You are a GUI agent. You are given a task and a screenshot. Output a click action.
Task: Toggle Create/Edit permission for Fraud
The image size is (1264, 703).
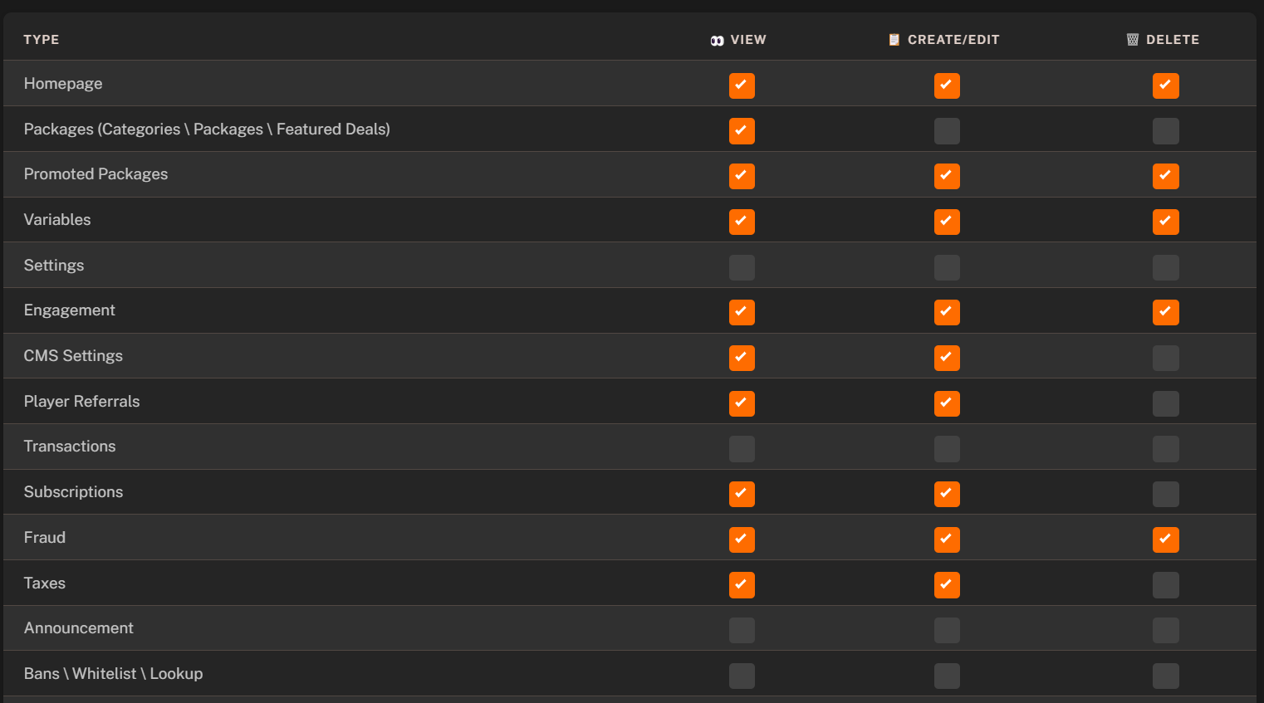point(947,539)
